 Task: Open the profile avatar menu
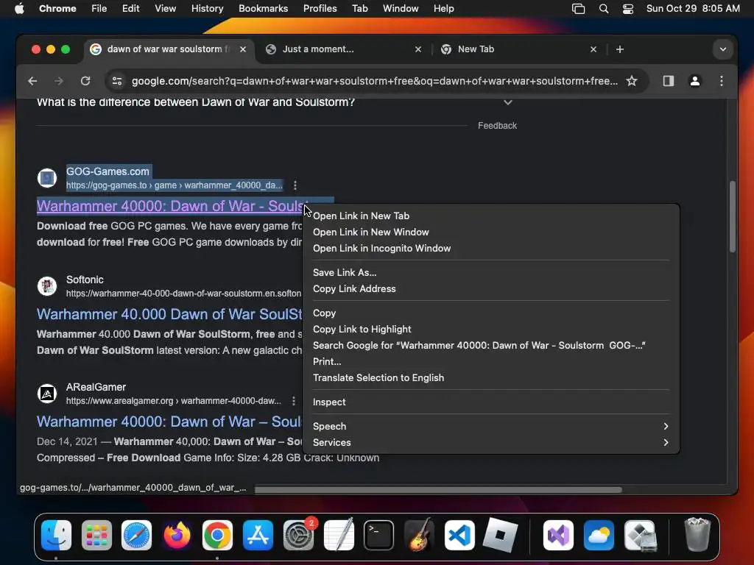(x=695, y=81)
